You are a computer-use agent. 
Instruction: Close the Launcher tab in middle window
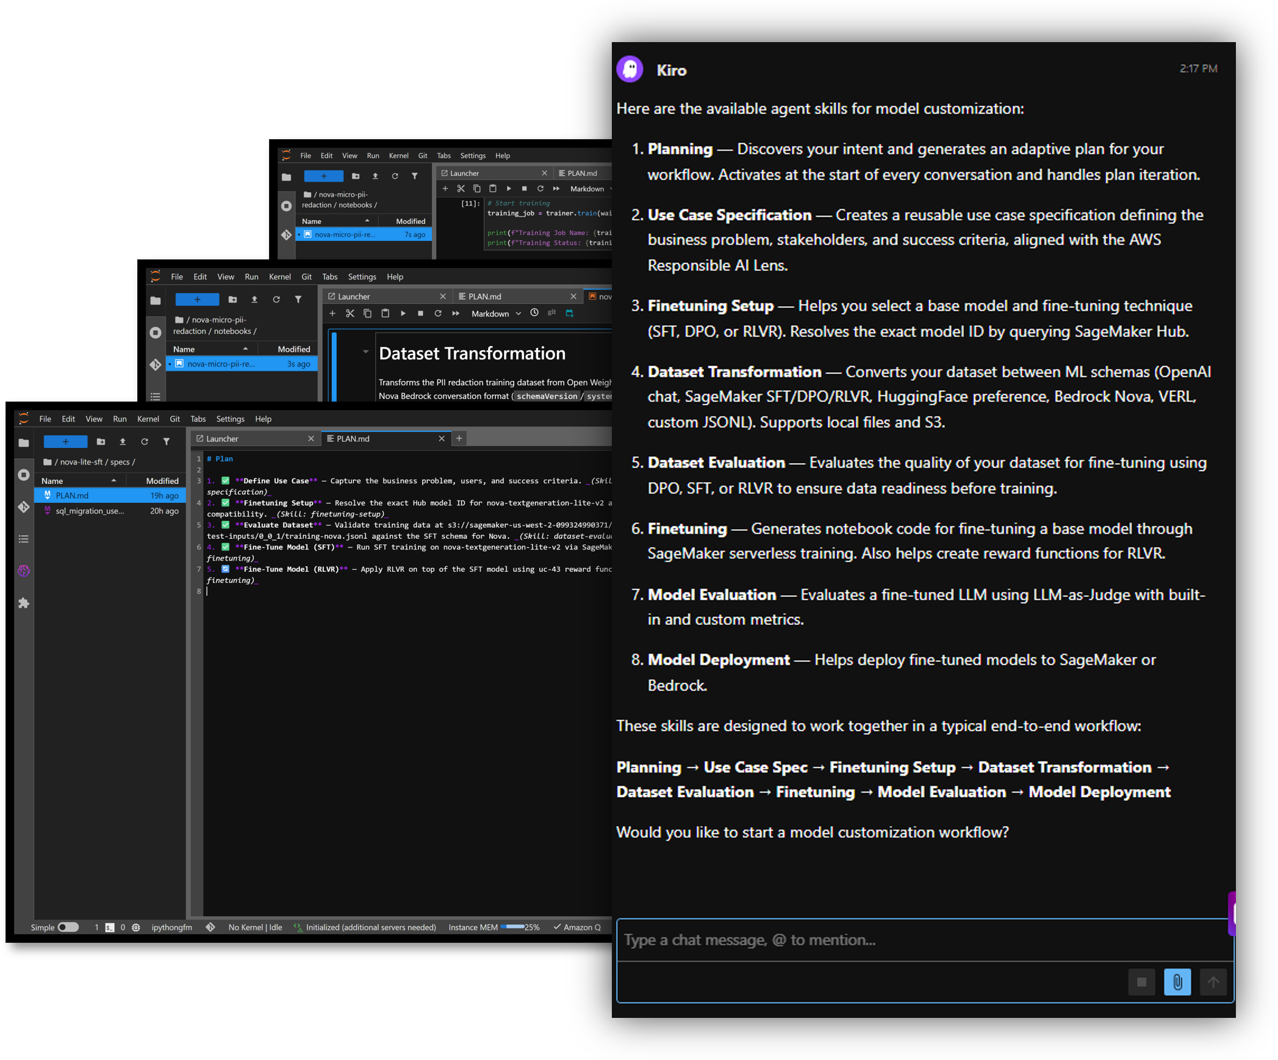pyautogui.click(x=443, y=296)
